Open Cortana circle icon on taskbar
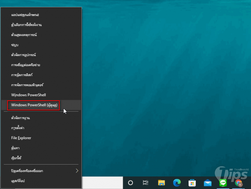 point(130,182)
